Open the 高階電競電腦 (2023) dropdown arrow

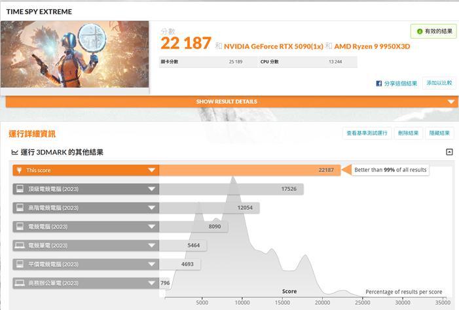pos(152,208)
